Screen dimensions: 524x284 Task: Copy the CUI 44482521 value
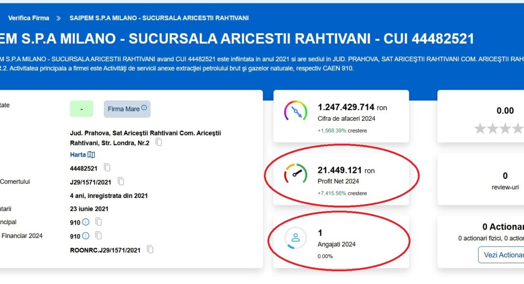[x=107, y=167]
